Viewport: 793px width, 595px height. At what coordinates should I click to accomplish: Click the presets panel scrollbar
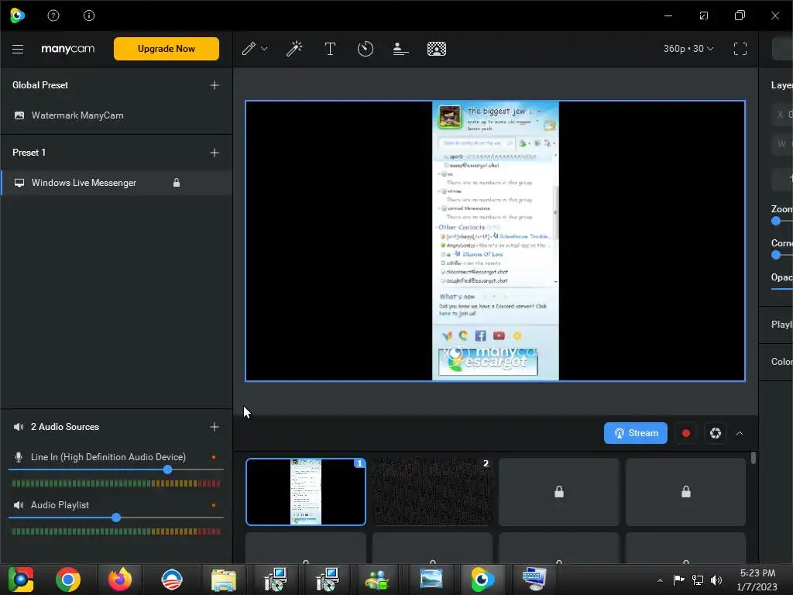[x=753, y=458]
